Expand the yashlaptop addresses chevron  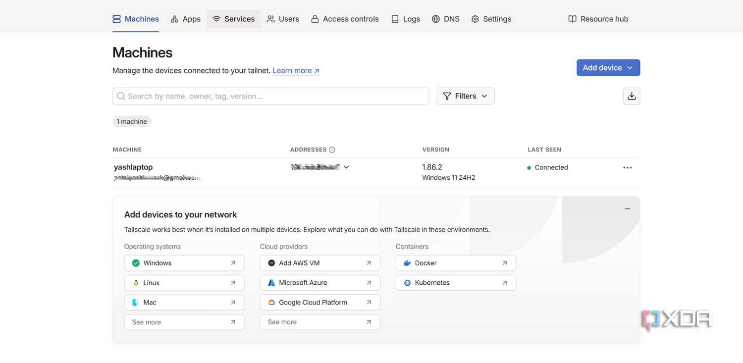[346, 167]
